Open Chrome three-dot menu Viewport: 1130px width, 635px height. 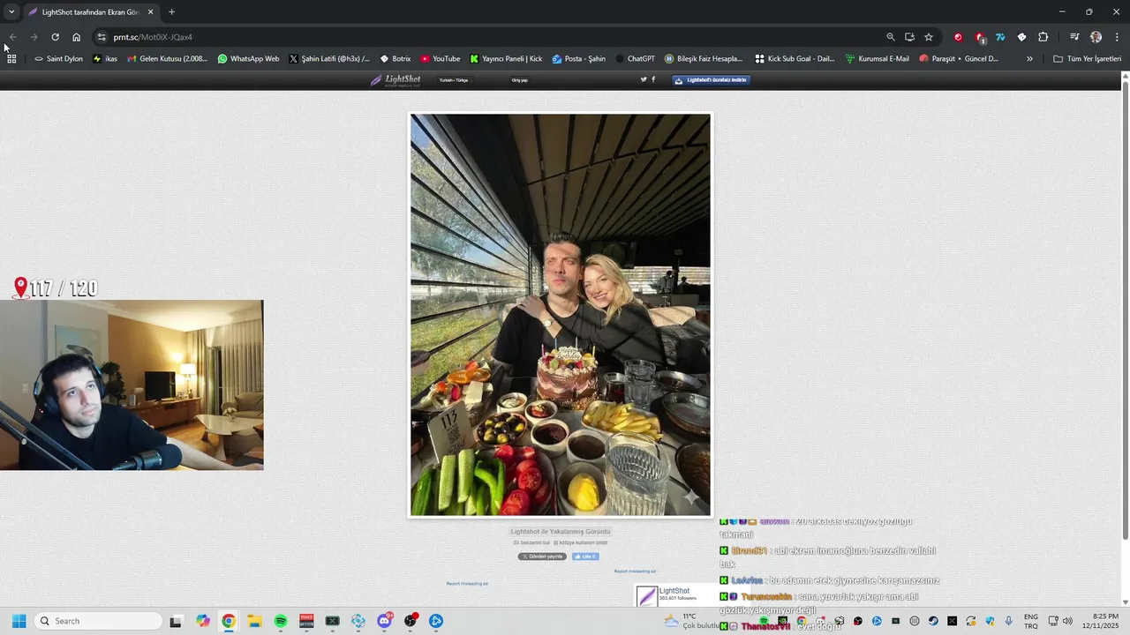[x=1118, y=37]
